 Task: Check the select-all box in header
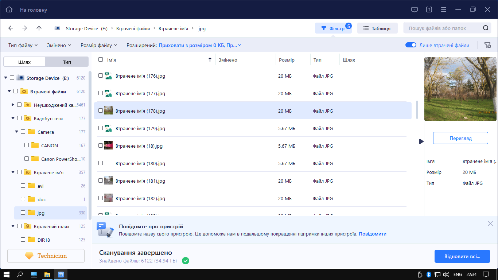tap(101, 59)
